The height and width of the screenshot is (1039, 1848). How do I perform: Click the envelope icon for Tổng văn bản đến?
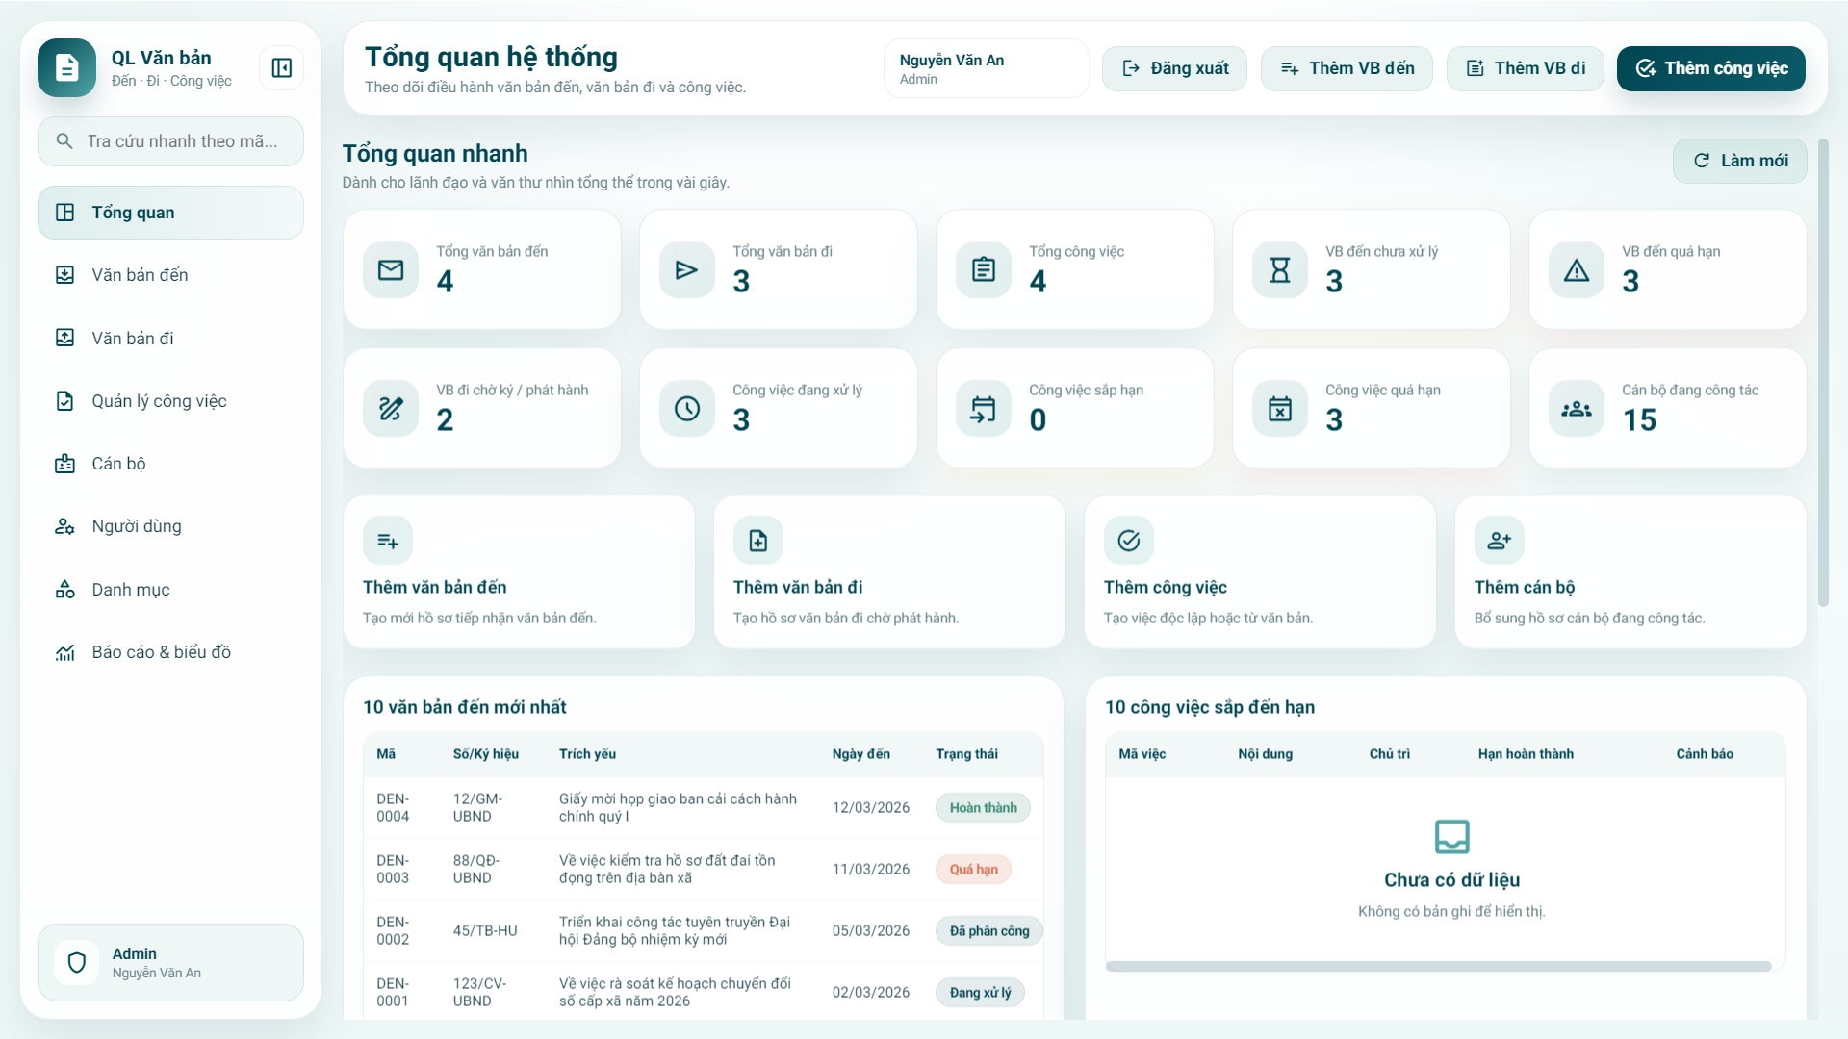click(x=391, y=270)
